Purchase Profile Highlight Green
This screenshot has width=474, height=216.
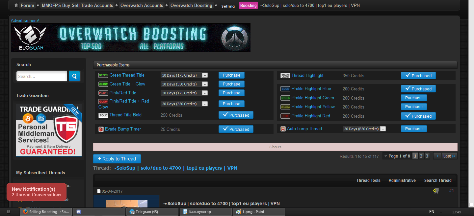414,98
